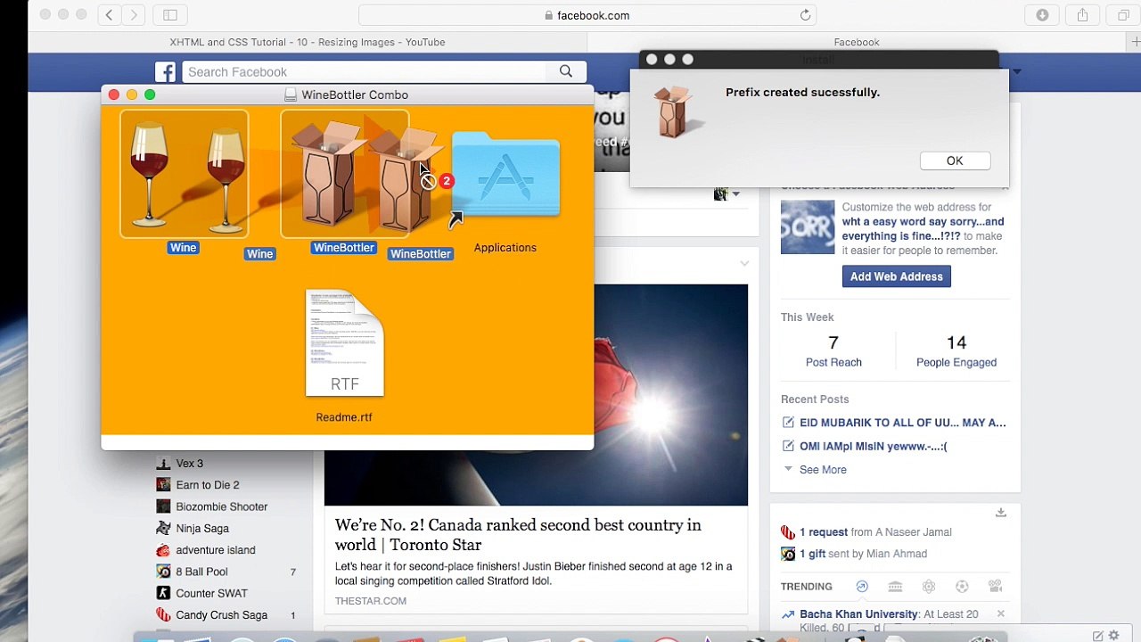
Task: Select the Sports trending ball icon
Action: click(962, 587)
